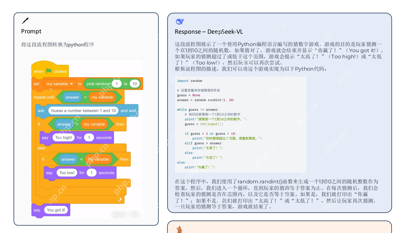Click the seconds value in the Too low block
The width and height of the screenshot is (401, 233).
coord(91,173)
